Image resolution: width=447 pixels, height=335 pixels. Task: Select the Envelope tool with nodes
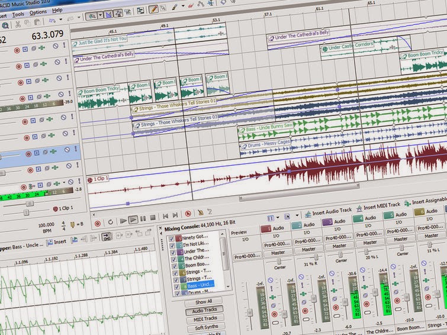[x=201, y=4]
